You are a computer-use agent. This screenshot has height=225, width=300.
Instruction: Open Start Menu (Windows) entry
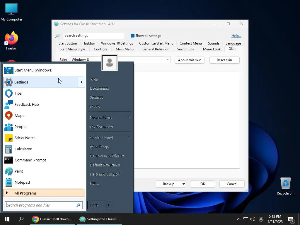(x=44, y=70)
